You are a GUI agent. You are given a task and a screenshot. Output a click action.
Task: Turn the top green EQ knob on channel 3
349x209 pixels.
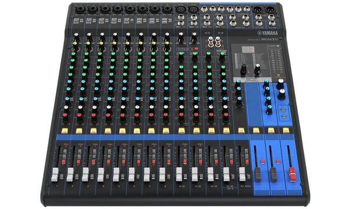[x=99, y=56]
